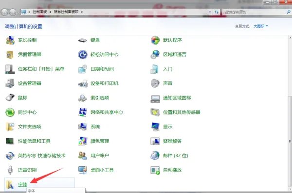Image resolution: width=292 pixels, height=193 pixels.
Task: Open the 索引选项 icon
Action: point(83,97)
